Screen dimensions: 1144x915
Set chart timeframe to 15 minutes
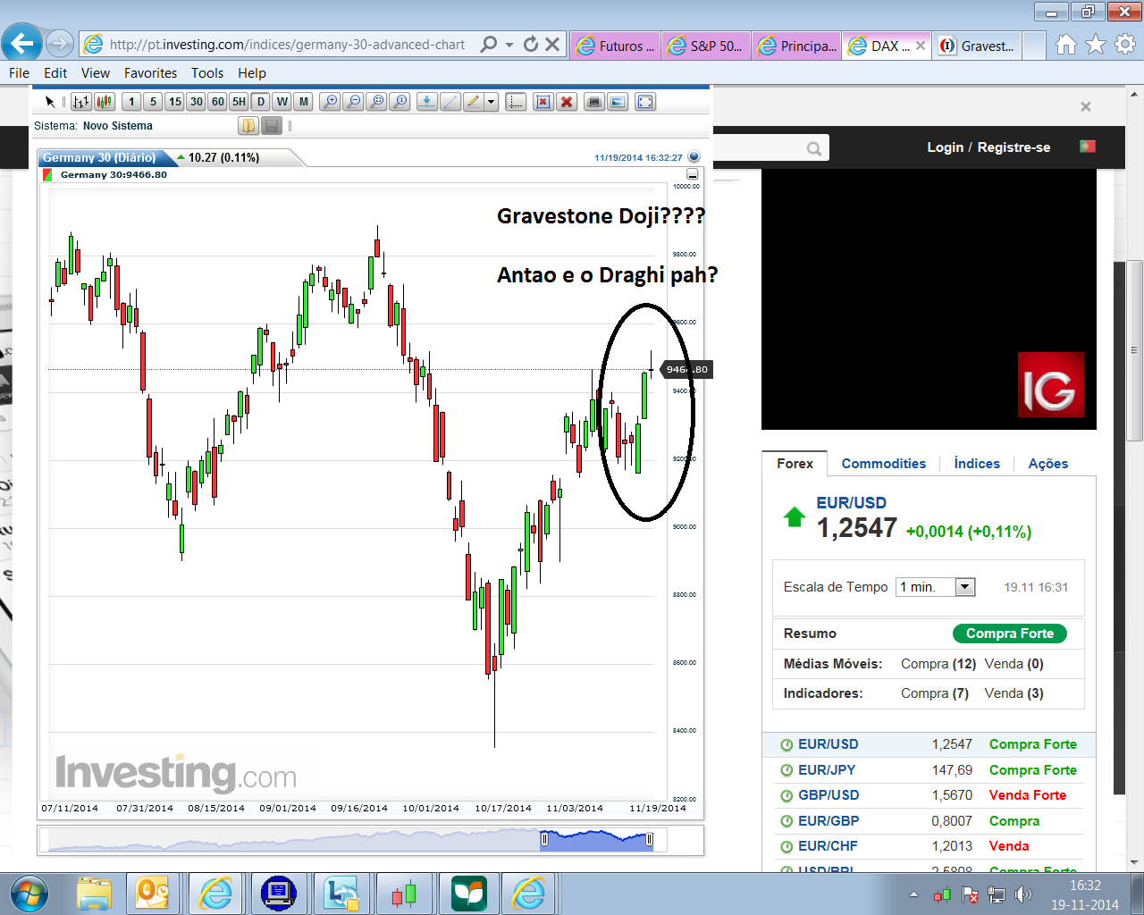click(174, 102)
